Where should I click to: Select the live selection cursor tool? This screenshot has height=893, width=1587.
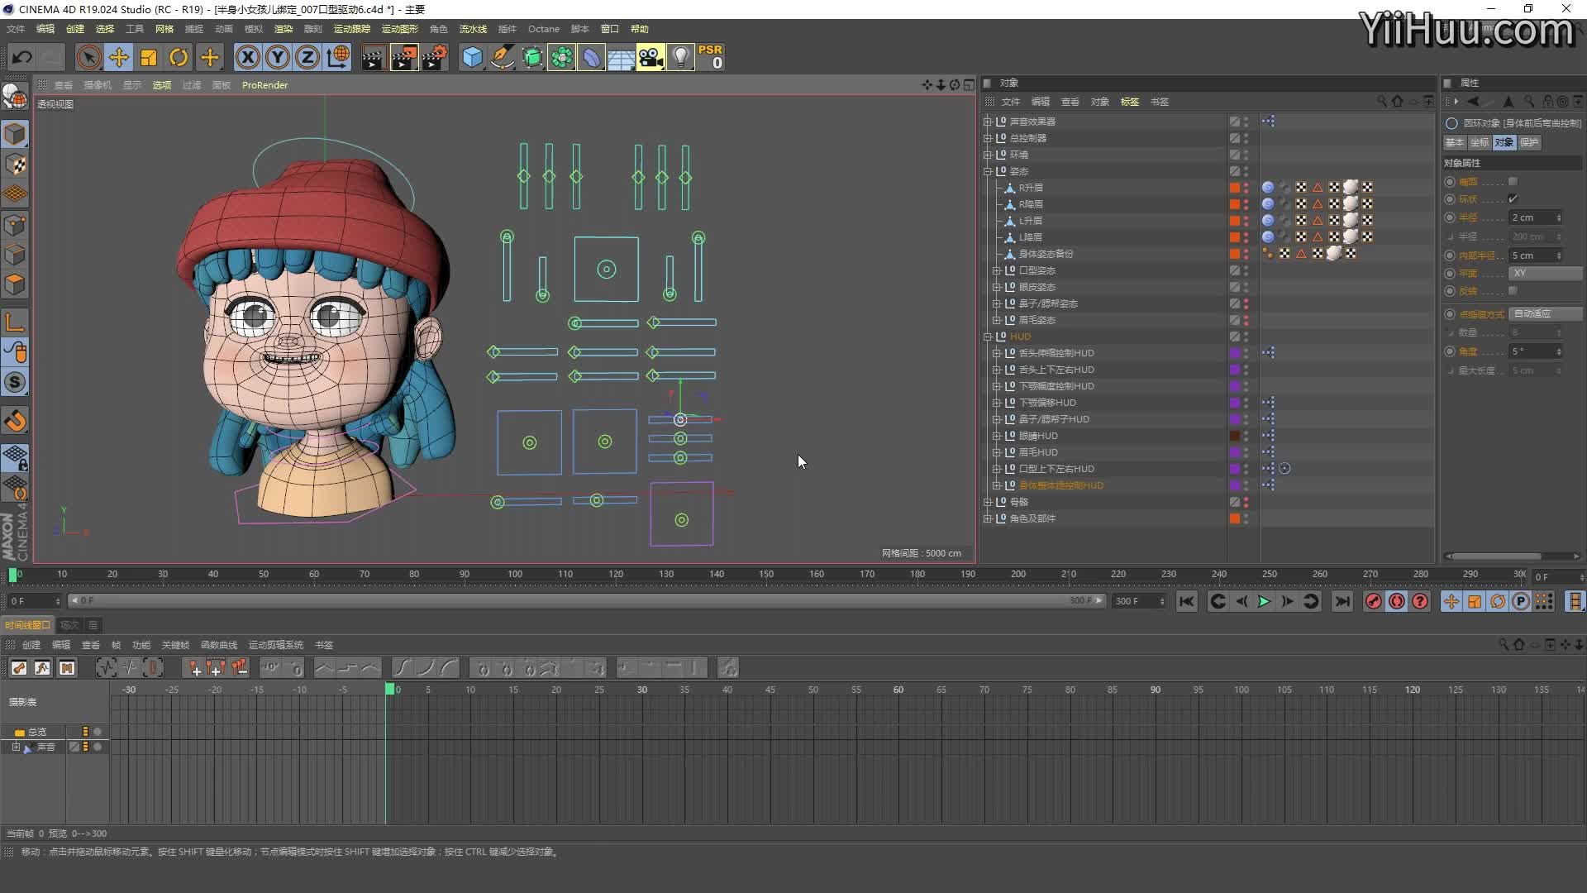(x=88, y=57)
